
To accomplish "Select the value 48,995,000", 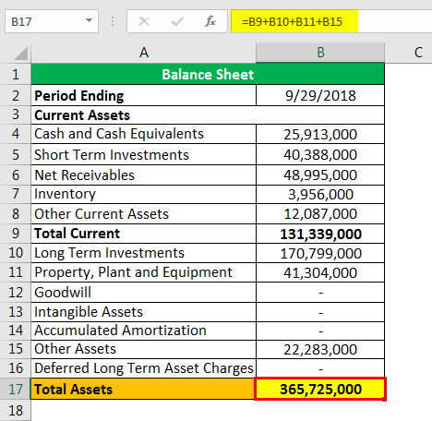I will [x=320, y=174].
